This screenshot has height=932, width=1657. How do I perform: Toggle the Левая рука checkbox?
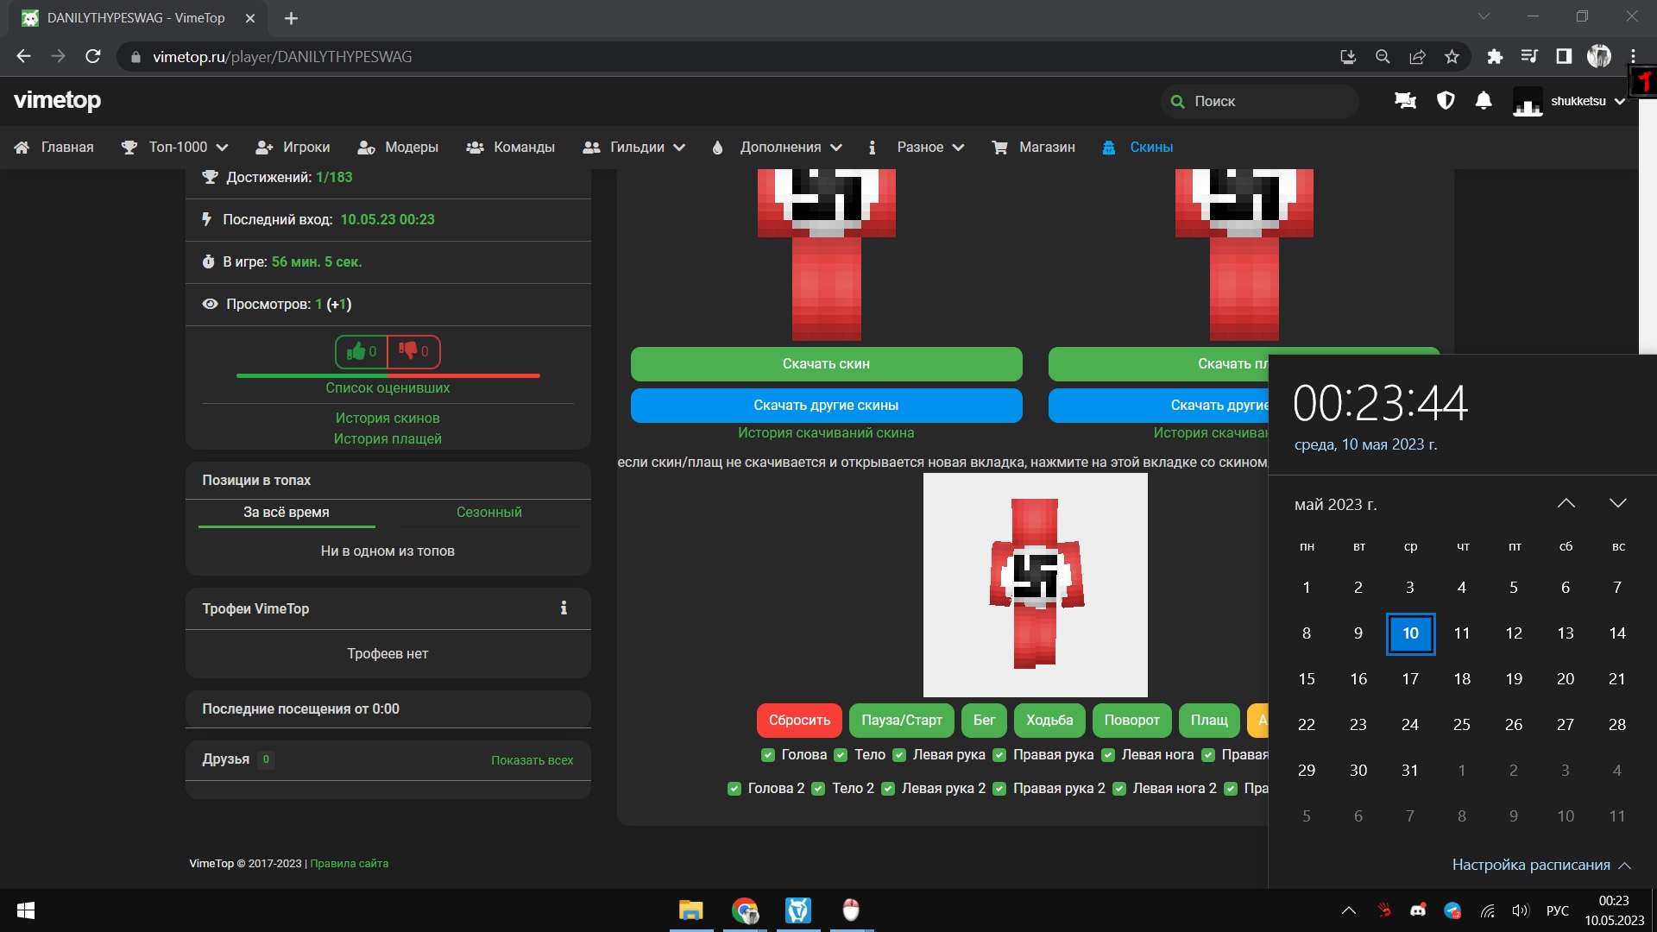tap(899, 755)
